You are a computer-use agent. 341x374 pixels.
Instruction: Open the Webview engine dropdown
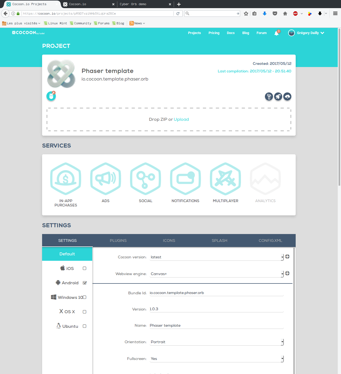[x=217, y=274]
